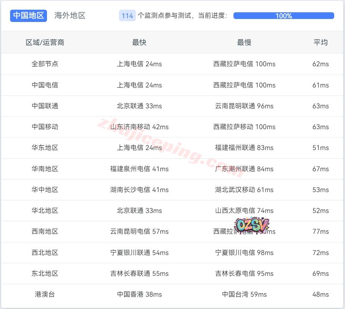Click the 平均 column header
This screenshot has height=309, width=345.
pyautogui.click(x=320, y=42)
